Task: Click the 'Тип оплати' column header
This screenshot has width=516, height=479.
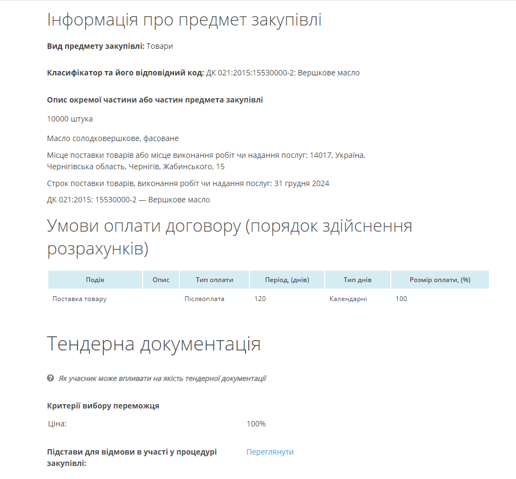Action: point(215,280)
